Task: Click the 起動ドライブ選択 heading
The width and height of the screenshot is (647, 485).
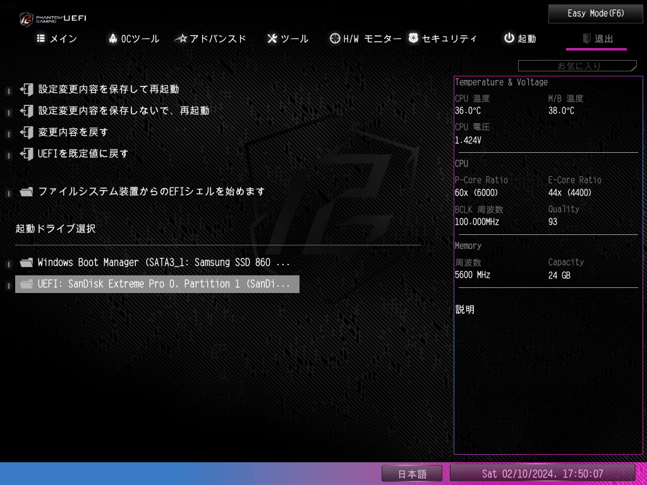Action: [56, 229]
